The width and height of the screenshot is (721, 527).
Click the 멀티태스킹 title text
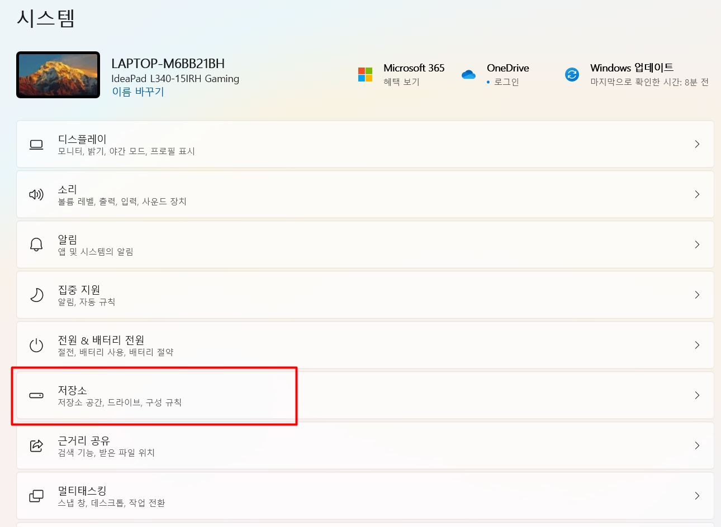tap(82, 491)
